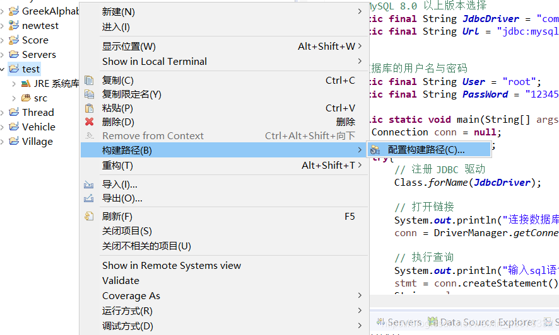Select Show in Remote Systems view

[224, 266]
